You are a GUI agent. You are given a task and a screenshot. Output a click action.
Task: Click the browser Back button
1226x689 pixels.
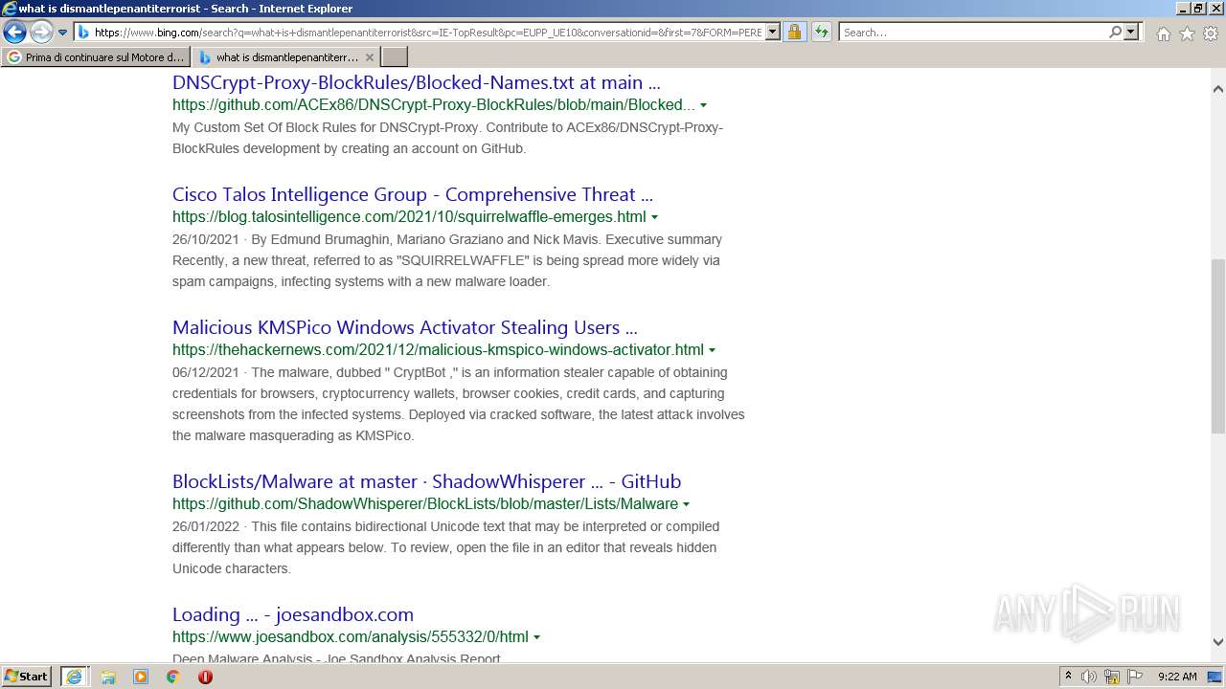click(14, 33)
